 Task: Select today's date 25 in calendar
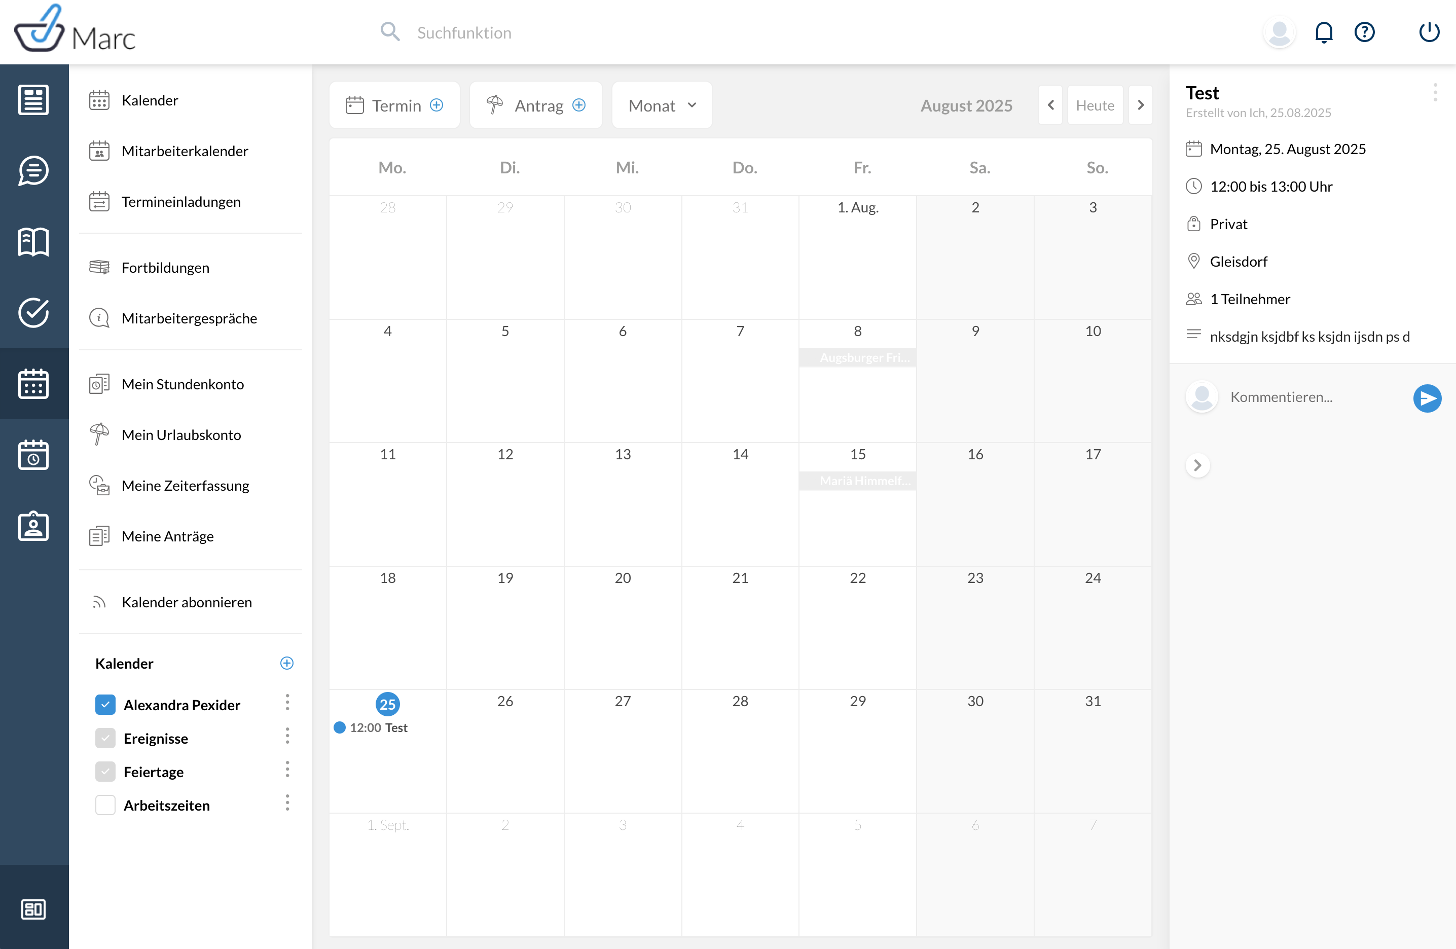pos(387,704)
